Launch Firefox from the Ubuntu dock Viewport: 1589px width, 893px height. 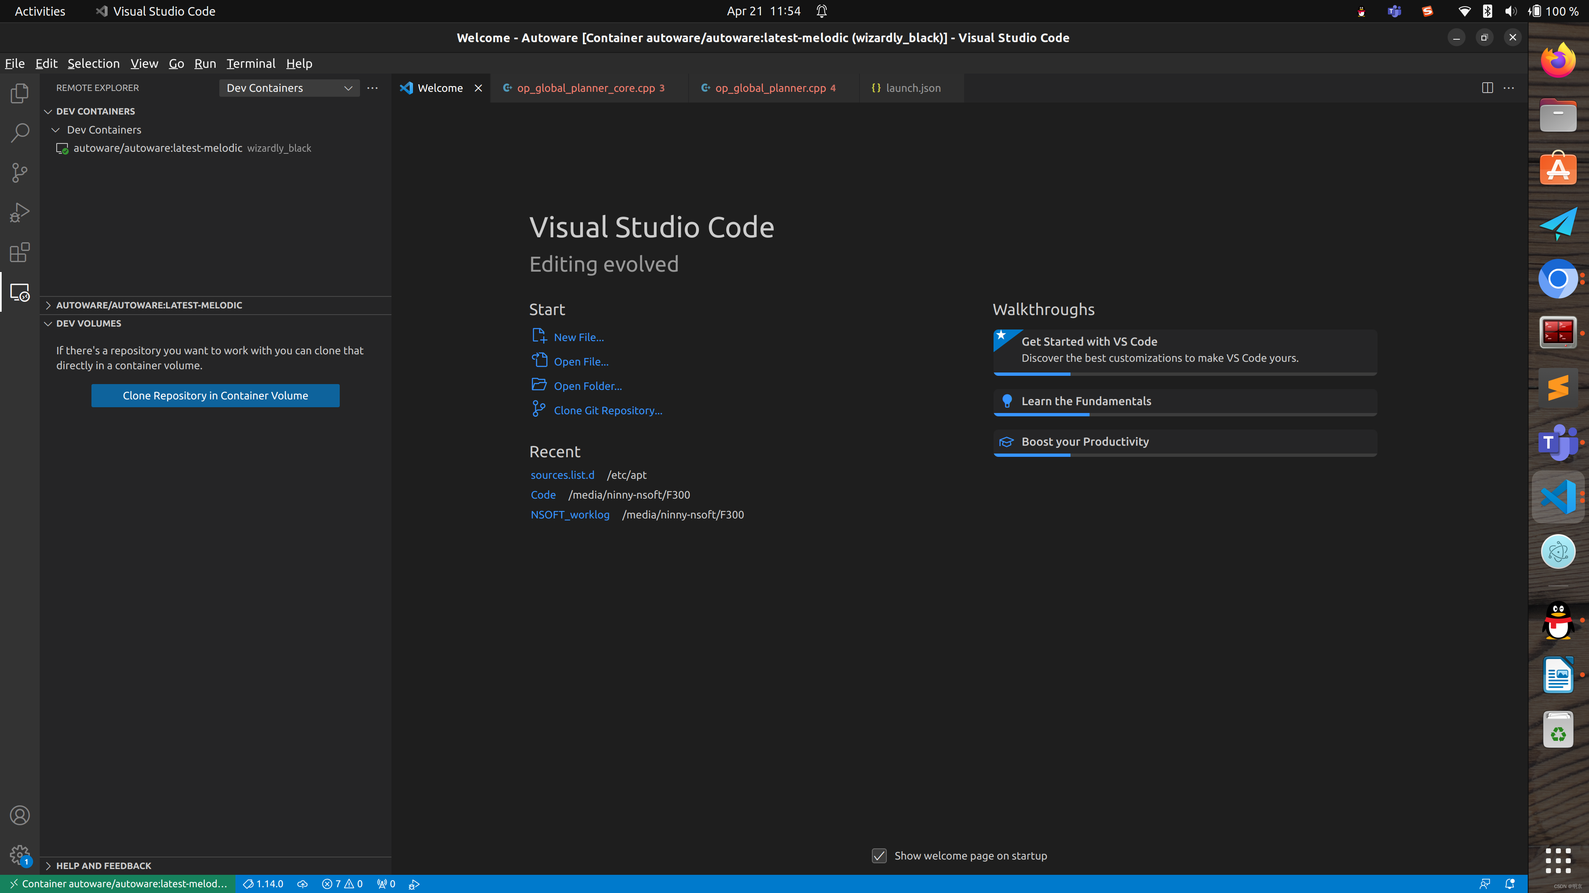[x=1558, y=60]
